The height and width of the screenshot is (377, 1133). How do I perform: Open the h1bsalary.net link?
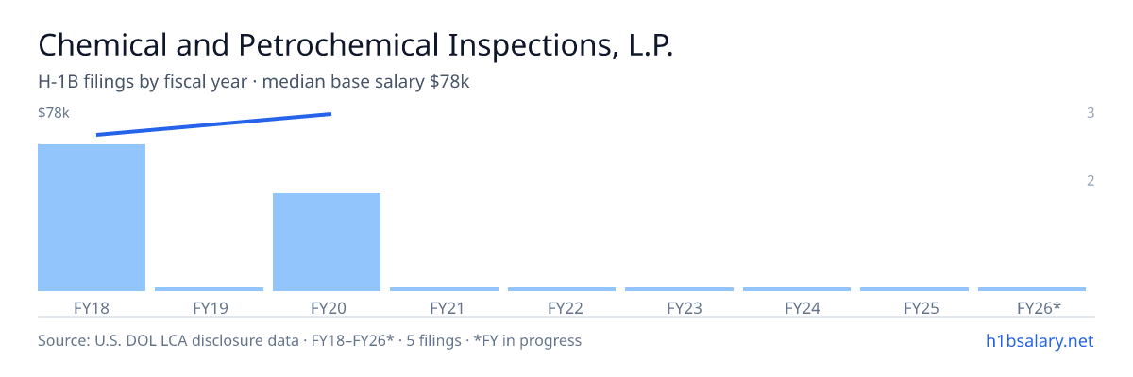point(1040,340)
